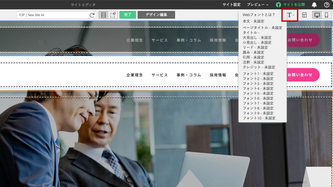Screen dimensions: 333x187
Task: Click the reload icon in the page field
Action: click(x=92, y=15)
